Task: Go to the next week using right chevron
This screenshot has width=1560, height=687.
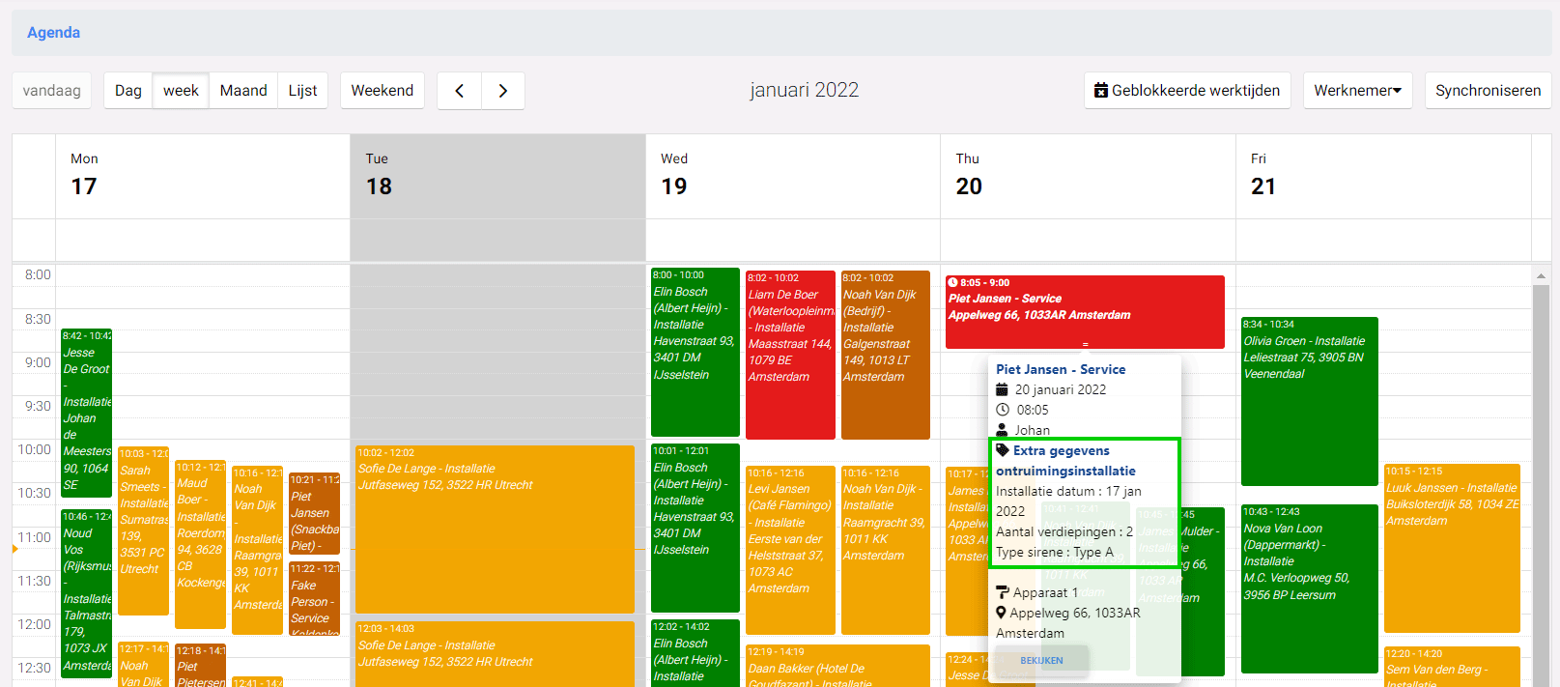Action: [x=503, y=91]
